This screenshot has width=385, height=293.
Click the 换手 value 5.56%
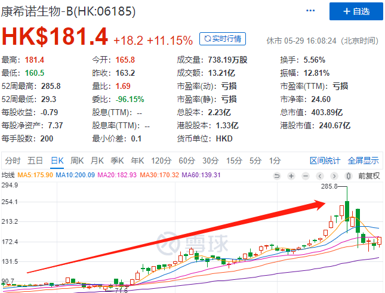click(x=315, y=60)
